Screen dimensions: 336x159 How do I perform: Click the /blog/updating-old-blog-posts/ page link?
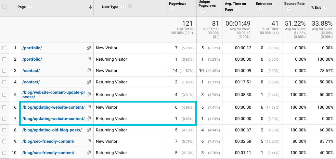[52, 130]
